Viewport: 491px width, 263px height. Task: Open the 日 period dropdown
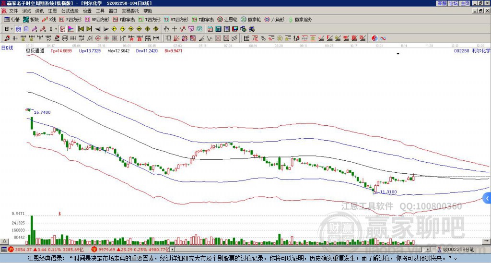pyautogui.click(x=9, y=29)
